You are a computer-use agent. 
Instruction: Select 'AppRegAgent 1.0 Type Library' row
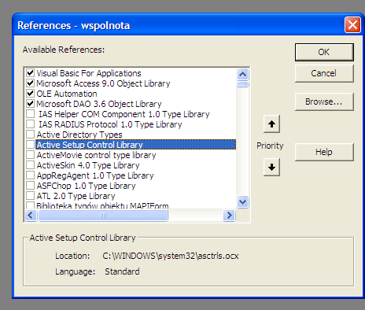point(95,175)
